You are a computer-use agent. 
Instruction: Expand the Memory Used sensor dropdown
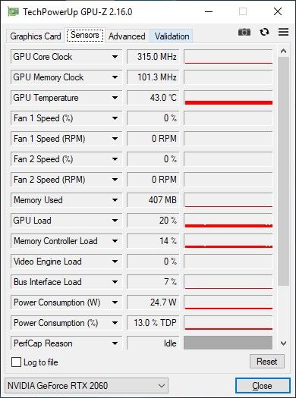(x=115, y=200)
